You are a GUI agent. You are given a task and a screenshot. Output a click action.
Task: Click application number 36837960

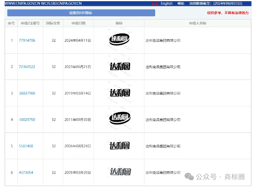pos(27,93)
